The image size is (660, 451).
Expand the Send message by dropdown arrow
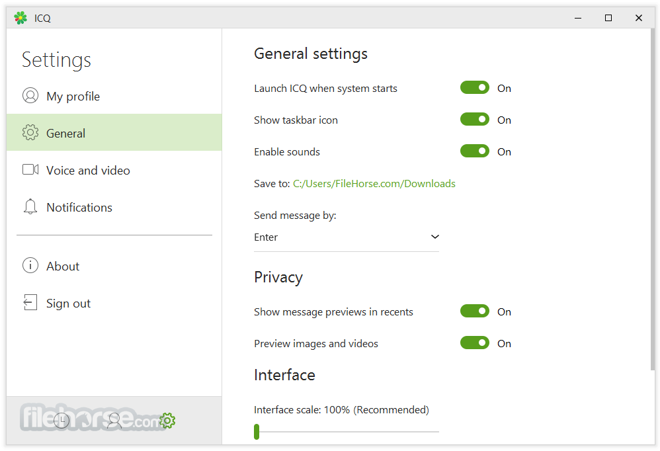tap(434, 237)
